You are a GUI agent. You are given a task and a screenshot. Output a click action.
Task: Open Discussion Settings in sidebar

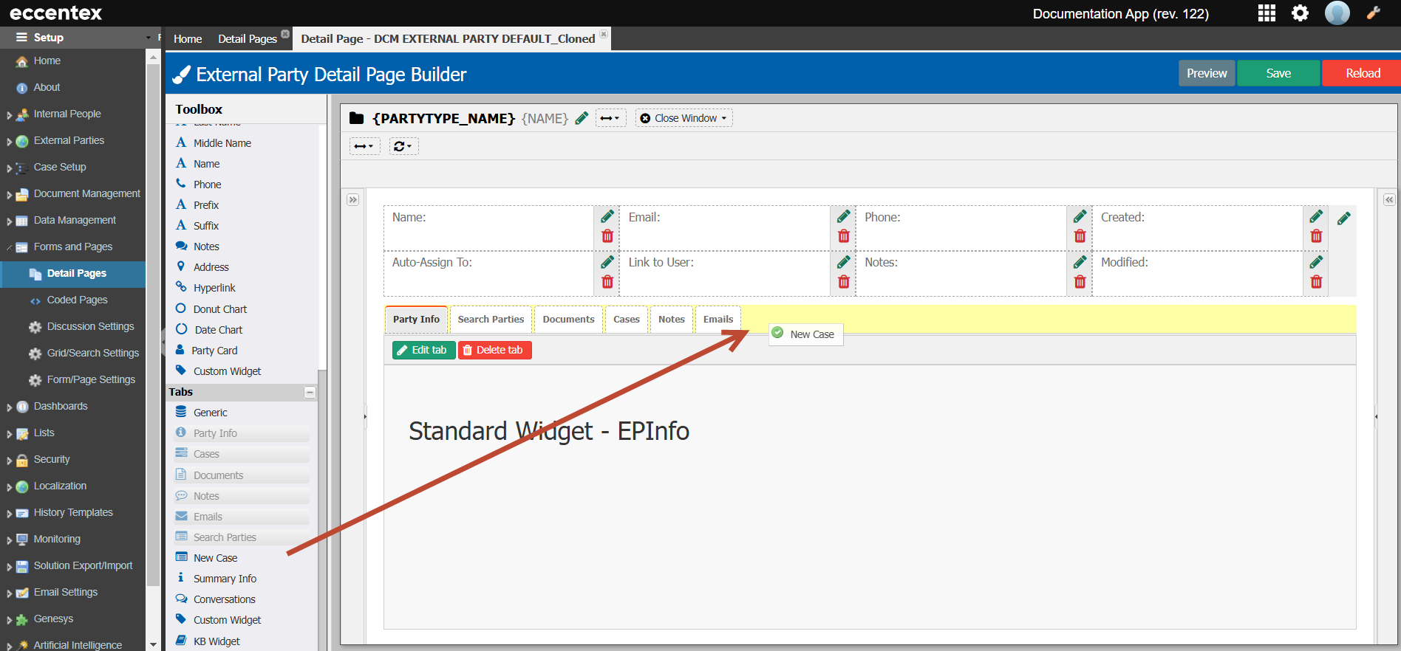tap(90, 326)
